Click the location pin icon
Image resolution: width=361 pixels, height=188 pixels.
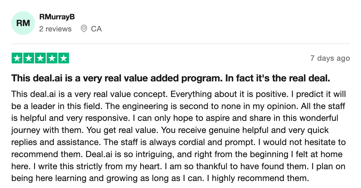click(84, 28)
